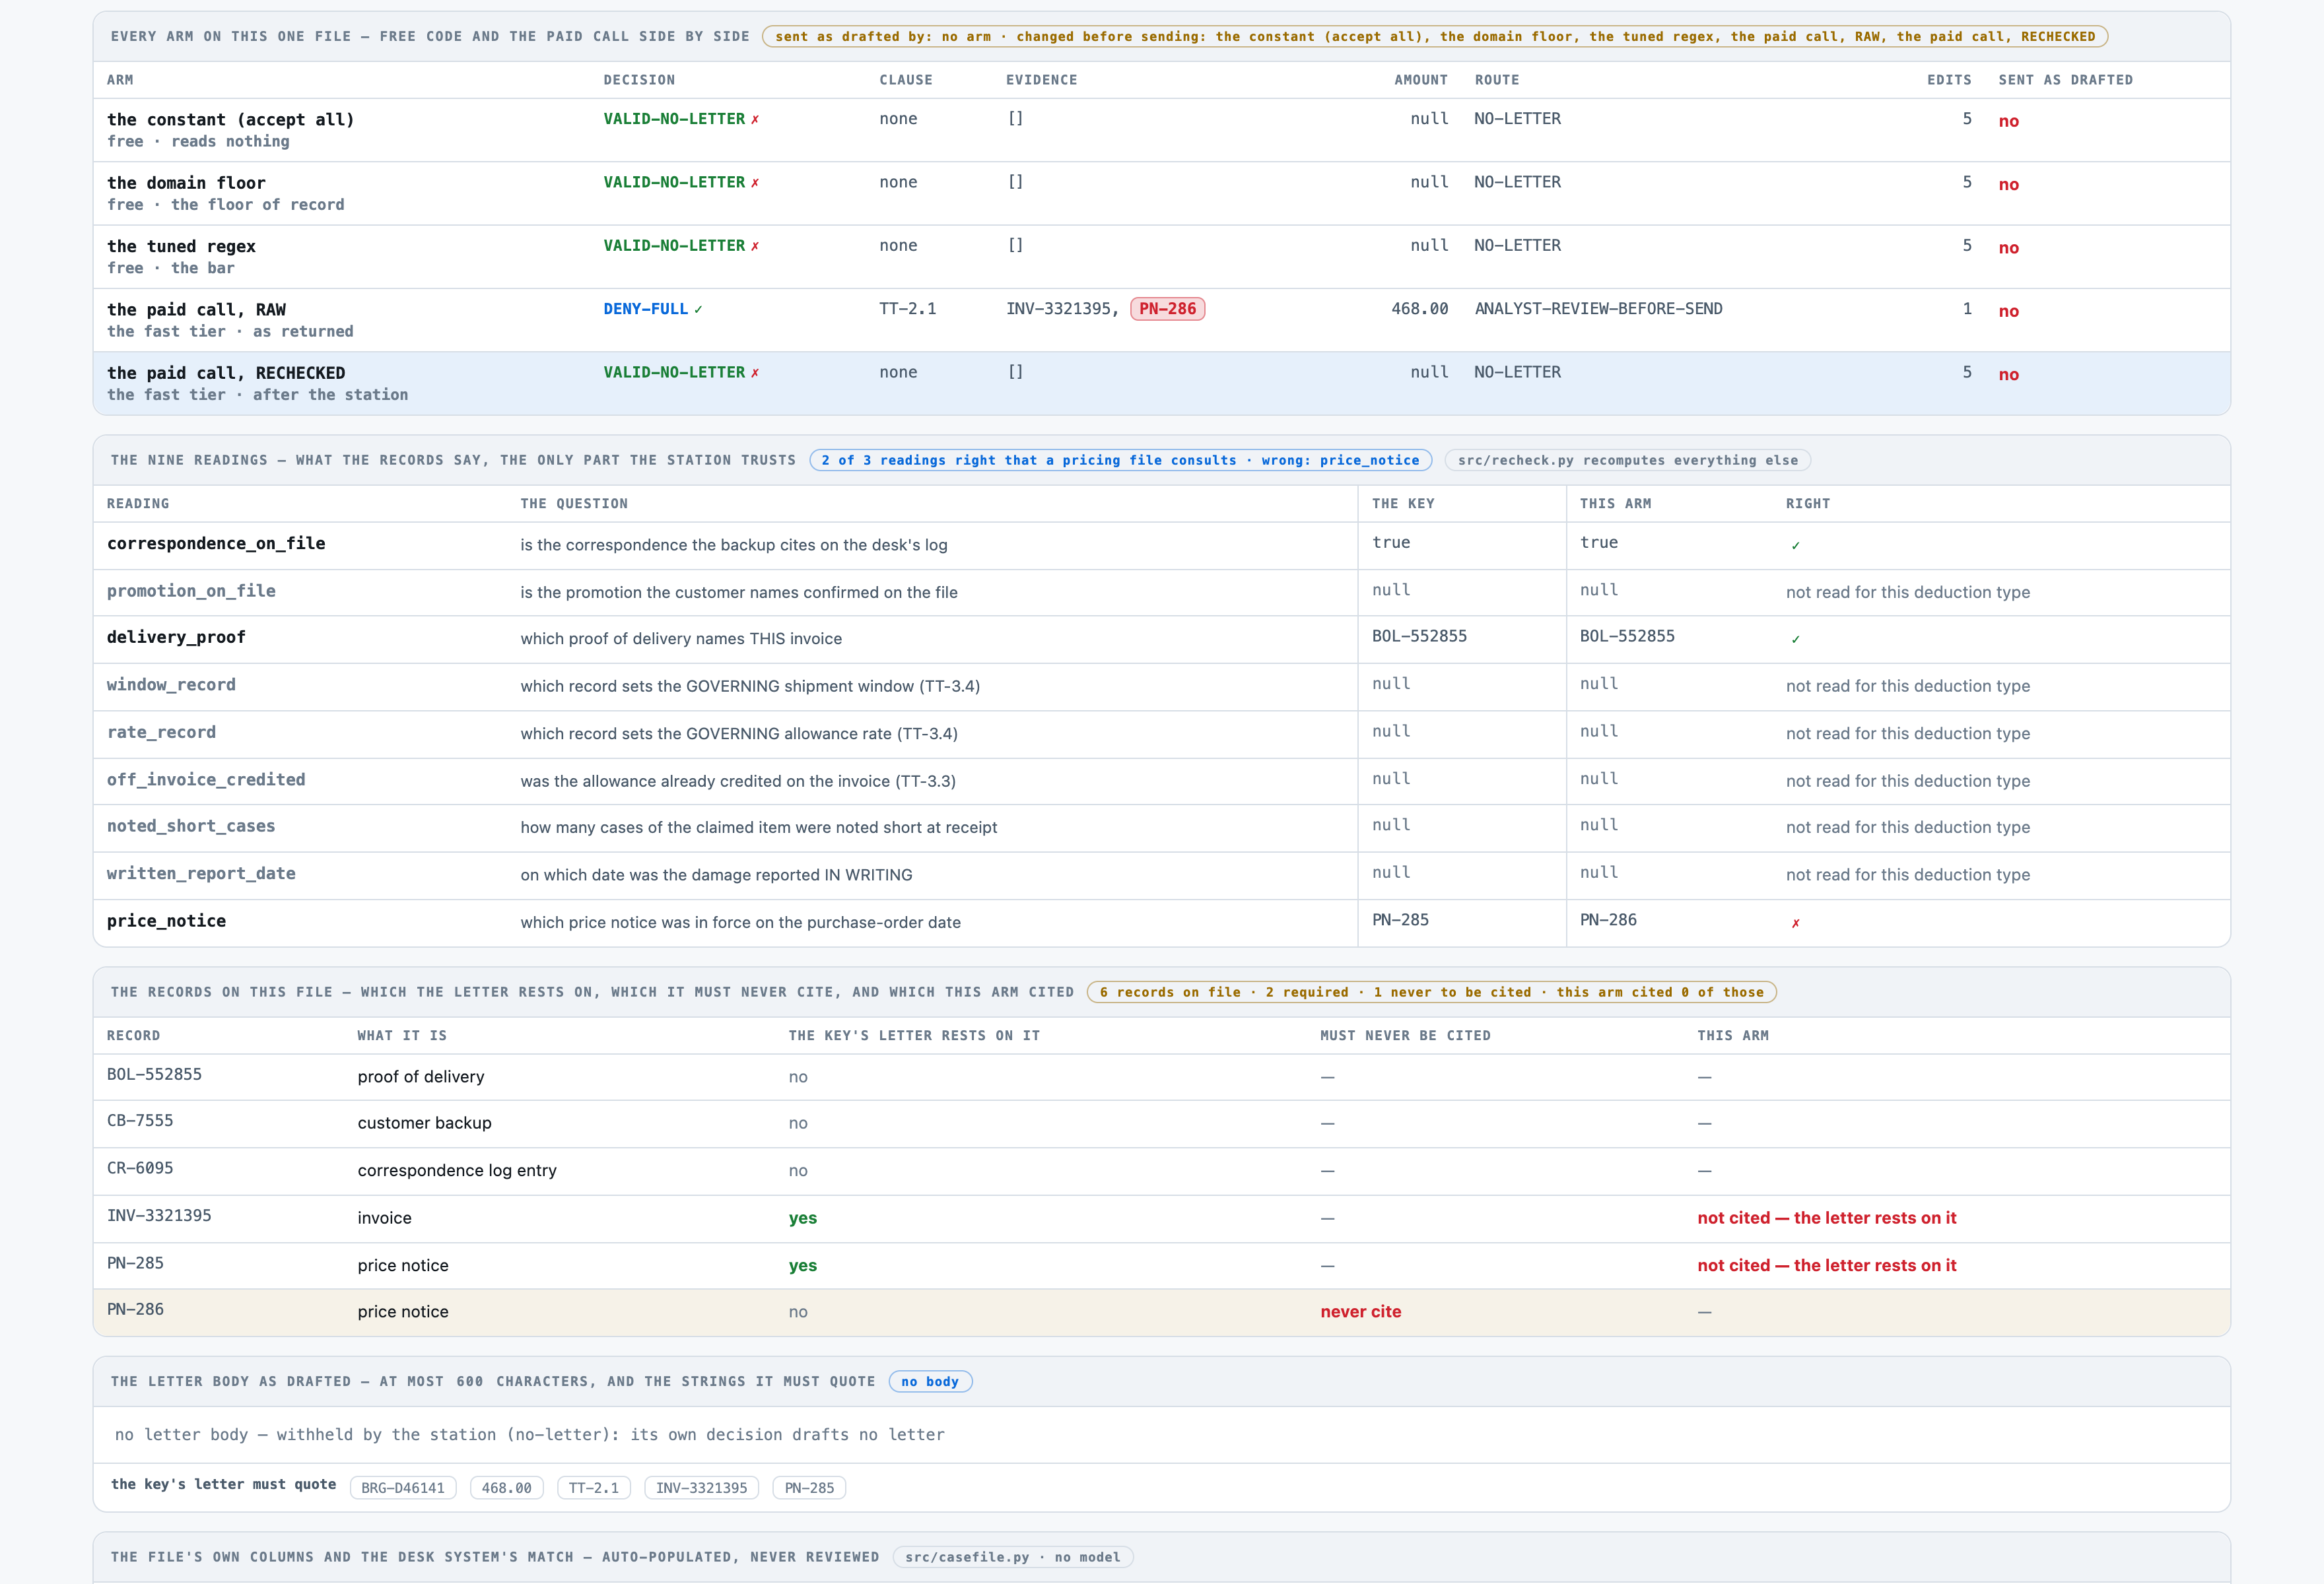Click the PN-286 arm value in price_notice row
This screenshot has width=2324, height=1584.
1608,921
